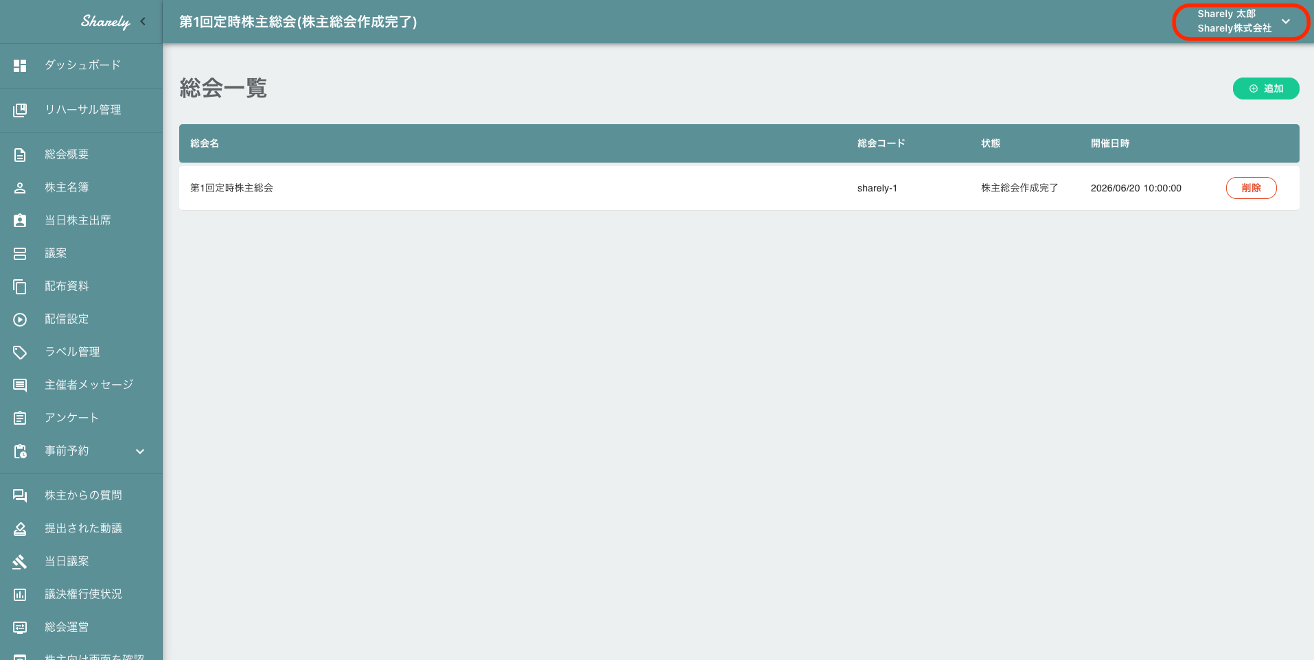Go to 配布資料 in the sidebar

[67, 285]
